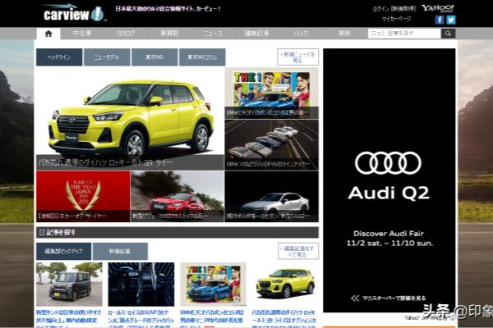Open the Car of the Year Japan tile
Screen dimensions: 493x328
point(83,197)
